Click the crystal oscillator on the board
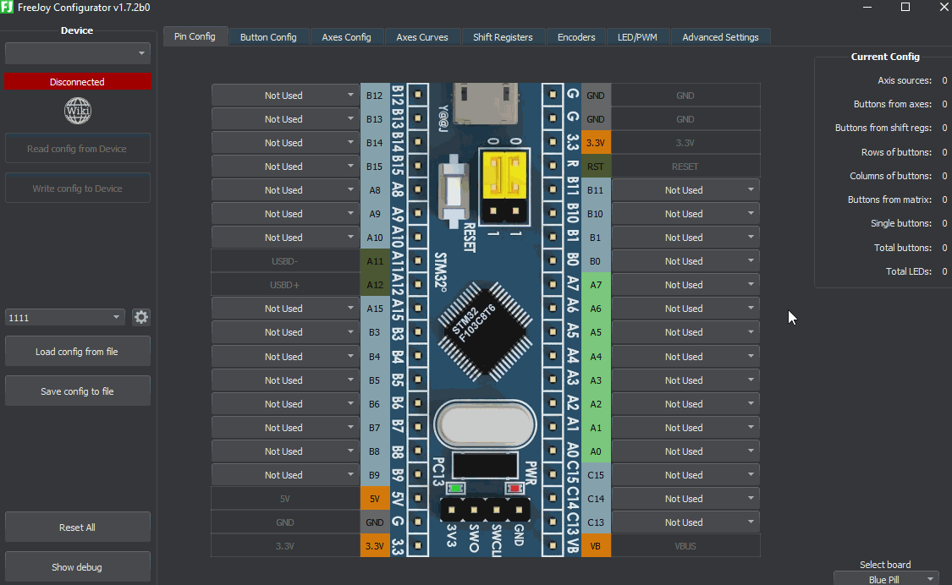The width and height of the screenshot is (952, 585). click(484, 423)
